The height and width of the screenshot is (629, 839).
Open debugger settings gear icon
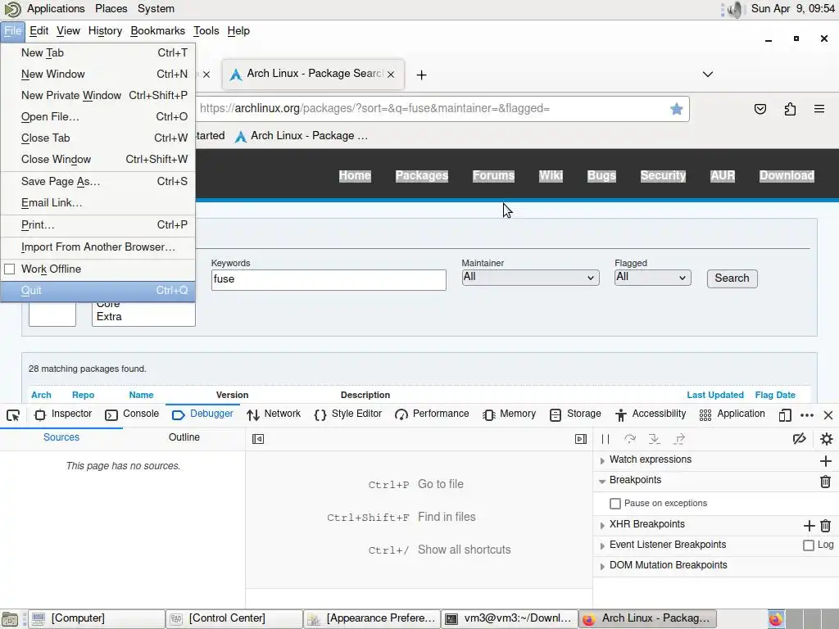[x=826, y=439]
